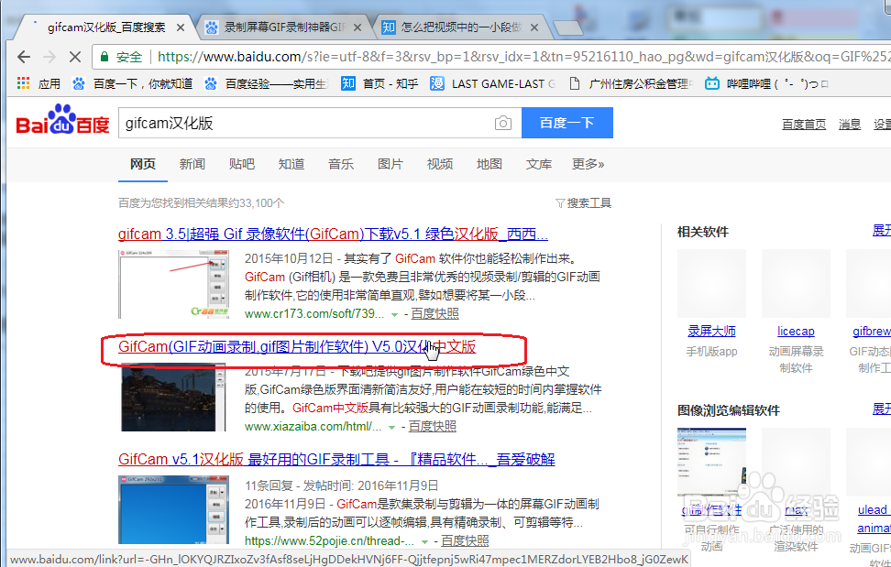
Task: Open the 广州住房公积金管理 bookmark
Action: click(x=632, y=84)
